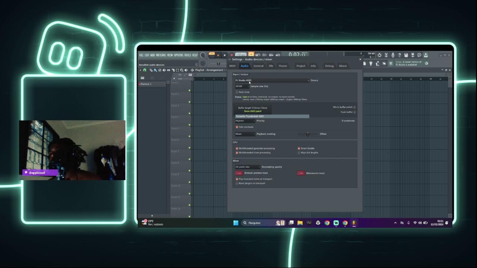Screen dimensions: 477x268
Task: Open Windows Start menu
Action: 236,223
